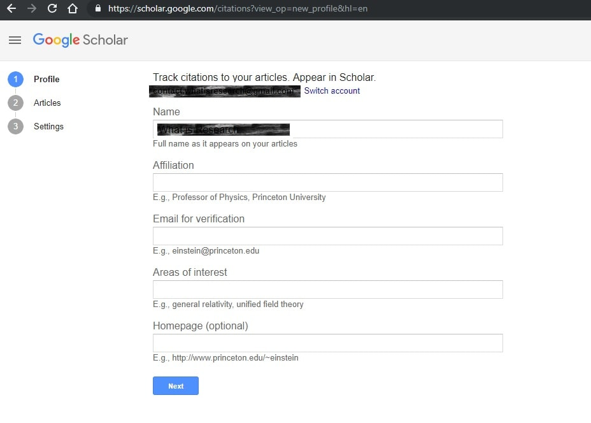Image resolution: width=591 pixels, height=423 pixels.
Task: Select the Articles step label
Action: [x=47, y=103]
